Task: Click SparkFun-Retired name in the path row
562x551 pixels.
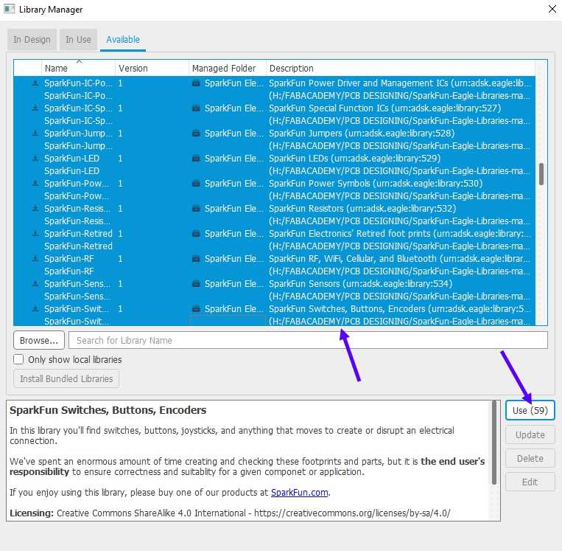Action: point(78,246)
